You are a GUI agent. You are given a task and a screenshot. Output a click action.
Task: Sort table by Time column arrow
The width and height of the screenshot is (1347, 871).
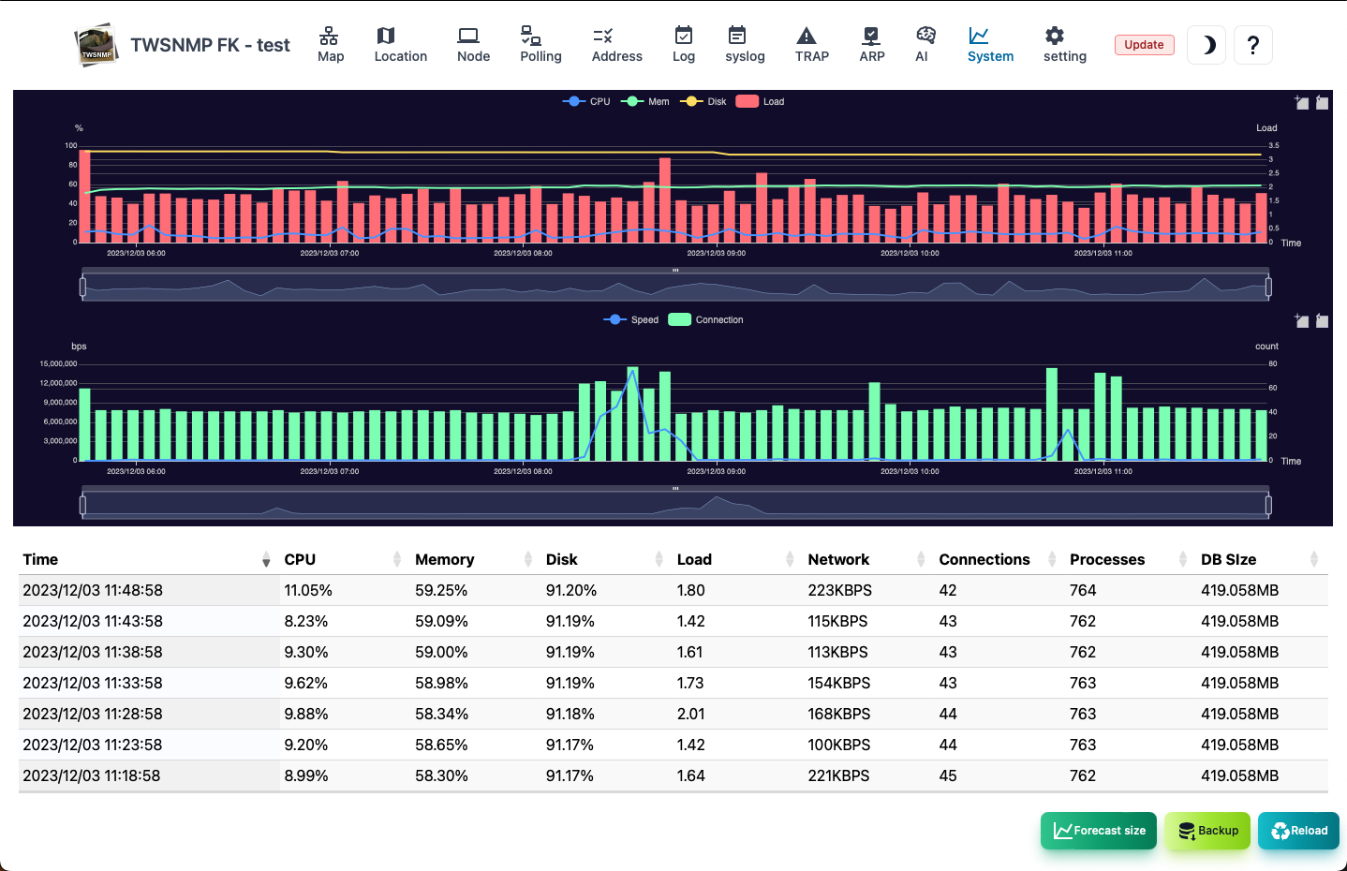[x=266, y=560]
